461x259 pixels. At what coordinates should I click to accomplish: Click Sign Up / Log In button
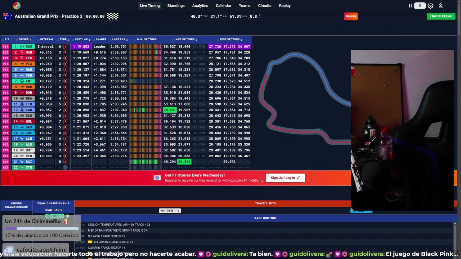(x=286, y=178)
